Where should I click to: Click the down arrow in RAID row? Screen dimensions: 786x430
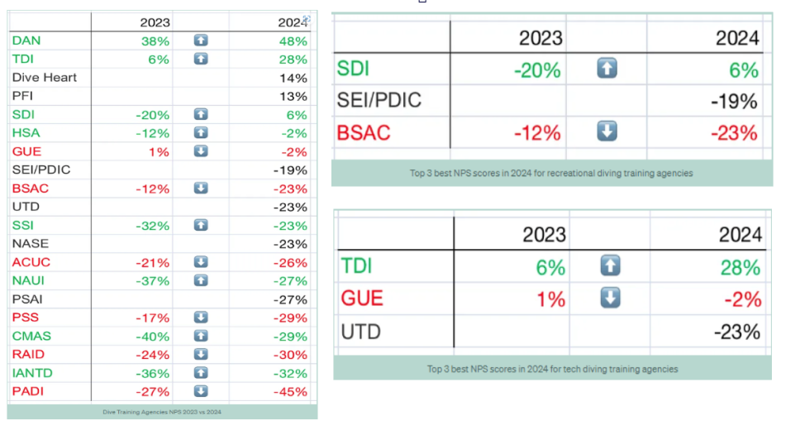(201, 354)
